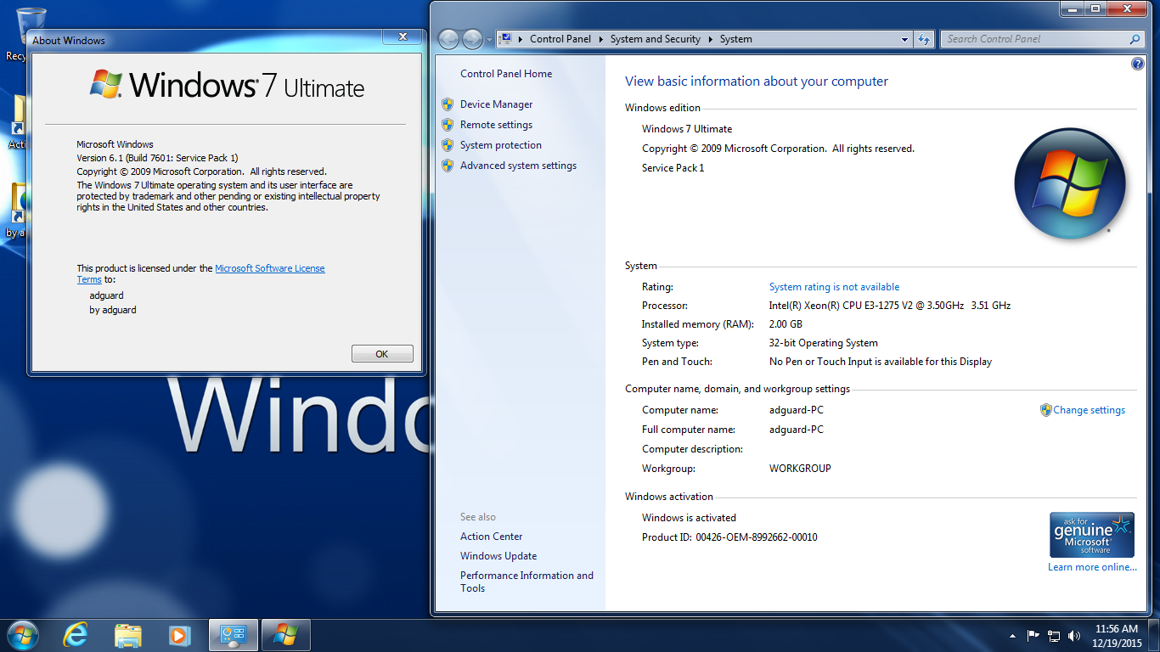The height and width of the screenshot is (652, 1160).
Task: Open Windows Update under See also
Action: pos(498,556)
